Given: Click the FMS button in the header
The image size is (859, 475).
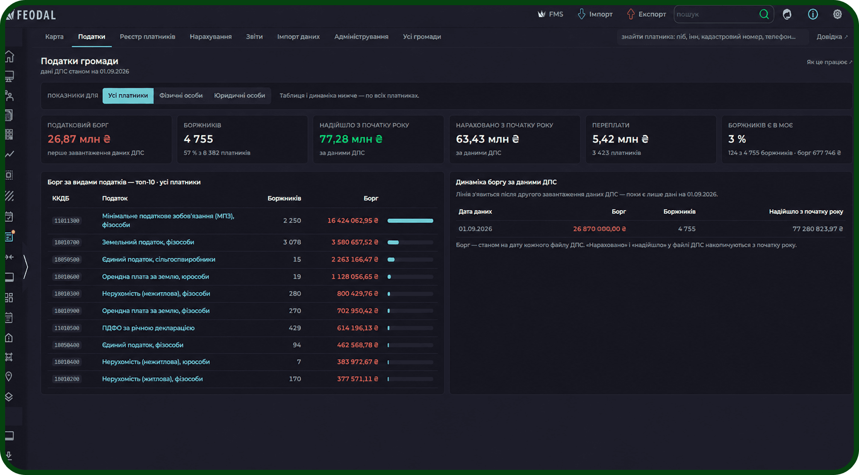Looking at the screenshot, I should pos(550,14).
